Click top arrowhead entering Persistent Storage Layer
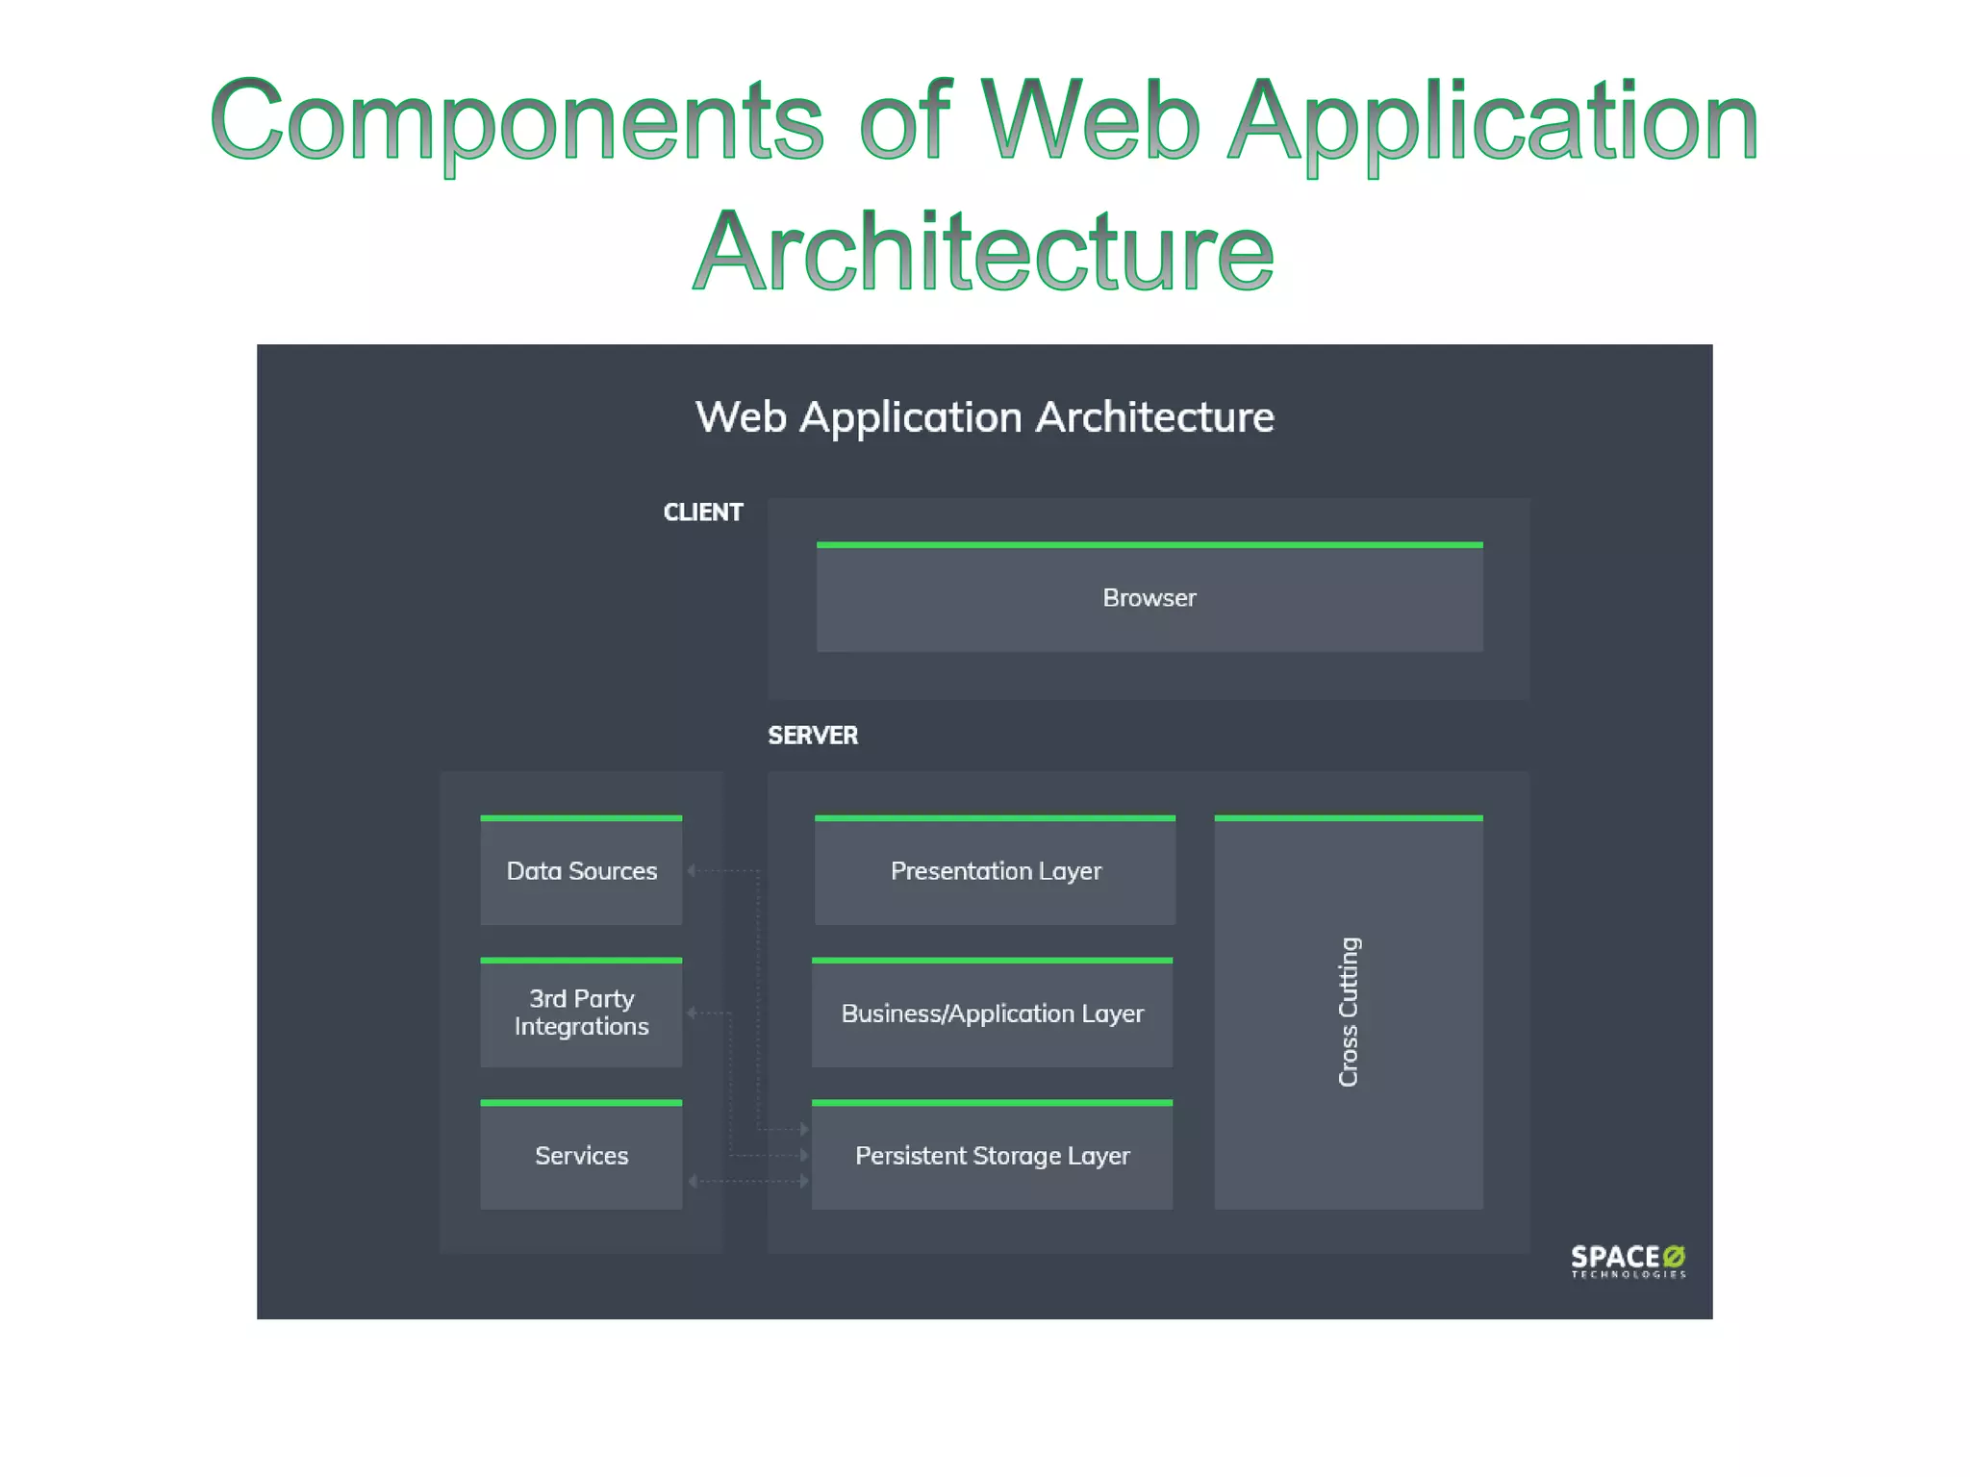Viewport: 1970px width, 1477px height. click(804, 1129)
